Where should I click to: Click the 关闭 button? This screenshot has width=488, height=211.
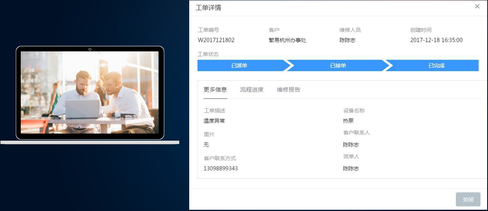click(x=468, y=199)
